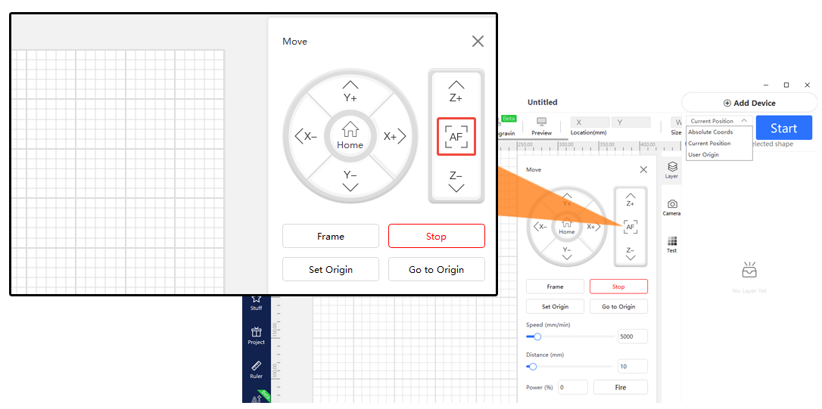The width and height of the screenshot is (822, 409).
Task: Click red Stop button in small Move panel
Action: coord(618,287)
